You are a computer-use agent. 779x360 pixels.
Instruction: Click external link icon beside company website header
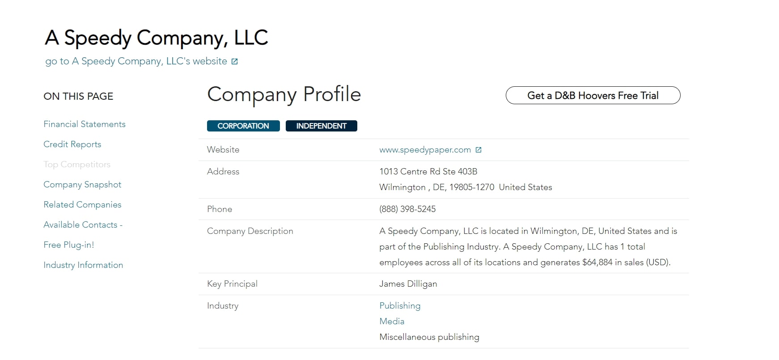point(234,62)
